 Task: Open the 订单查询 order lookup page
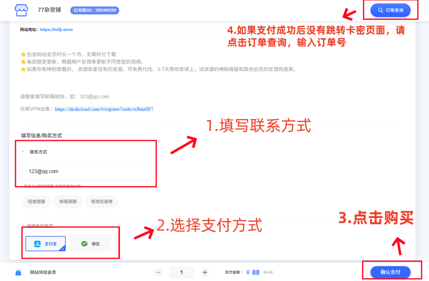(x=390, y=10)
